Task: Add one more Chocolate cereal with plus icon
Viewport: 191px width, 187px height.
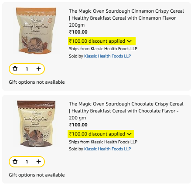Action: tap(38, 162)
